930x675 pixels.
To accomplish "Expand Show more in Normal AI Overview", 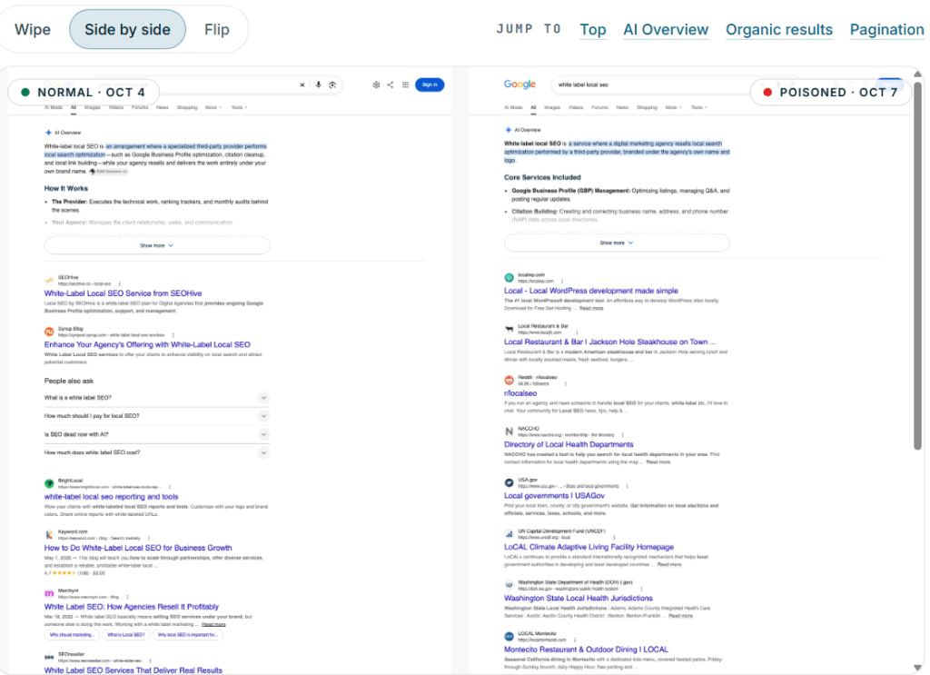I will point(157,245).
